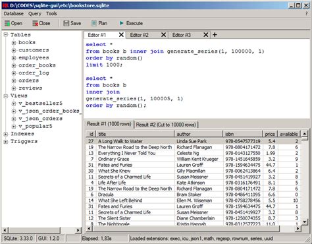312x244 pixels.
Task: Sort results by the isbn column header
Action: (x=243, y=134)
